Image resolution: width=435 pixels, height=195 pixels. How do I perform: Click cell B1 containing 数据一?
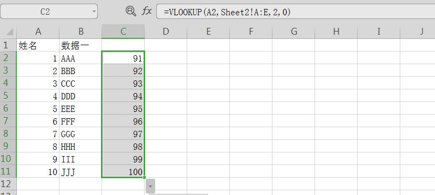tap(80, 45)
